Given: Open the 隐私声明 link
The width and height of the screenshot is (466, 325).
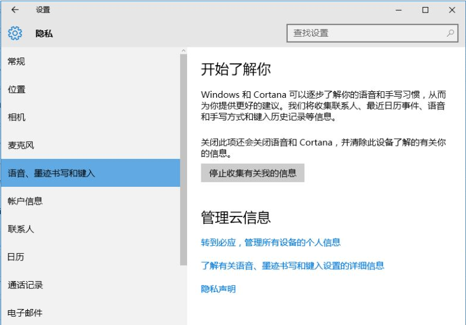Looking at the screenshot, I should tap(218, 289).
